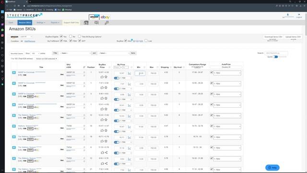Click the thumbs-up icon in WARP S3 row

102,77
